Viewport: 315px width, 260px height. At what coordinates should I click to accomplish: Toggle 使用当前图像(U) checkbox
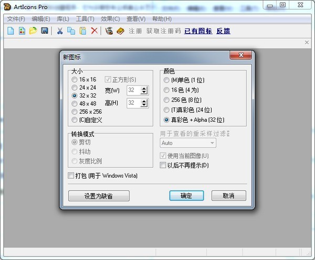pyautogui.click(x=184, y=156)
